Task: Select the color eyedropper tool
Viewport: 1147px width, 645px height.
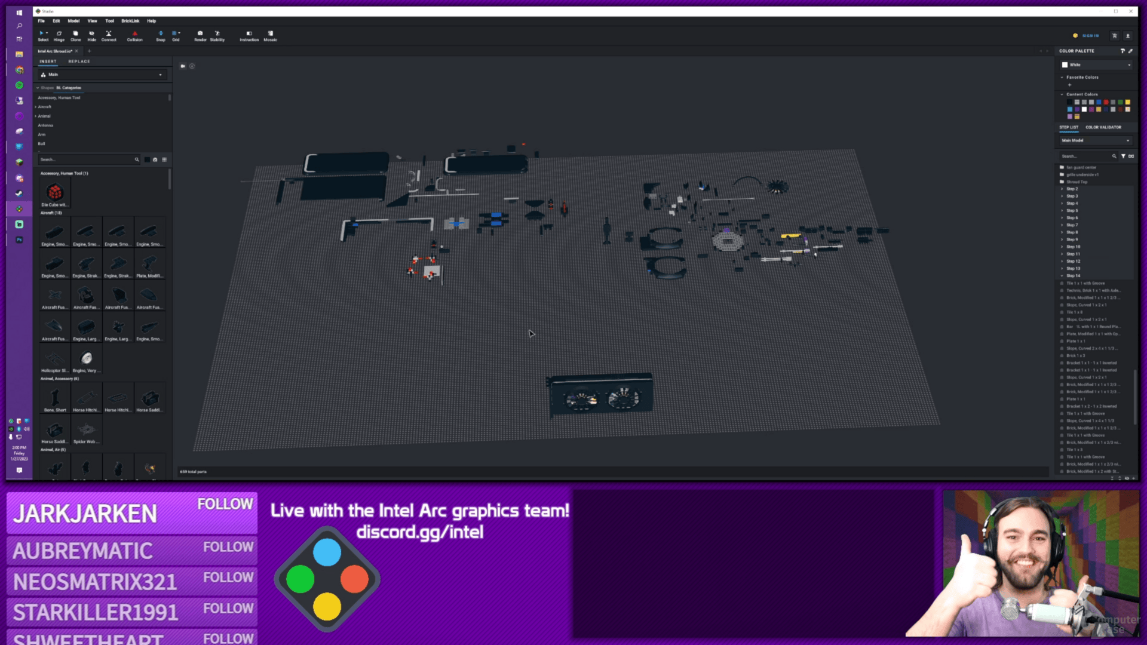Action: tap(1130, 51)
